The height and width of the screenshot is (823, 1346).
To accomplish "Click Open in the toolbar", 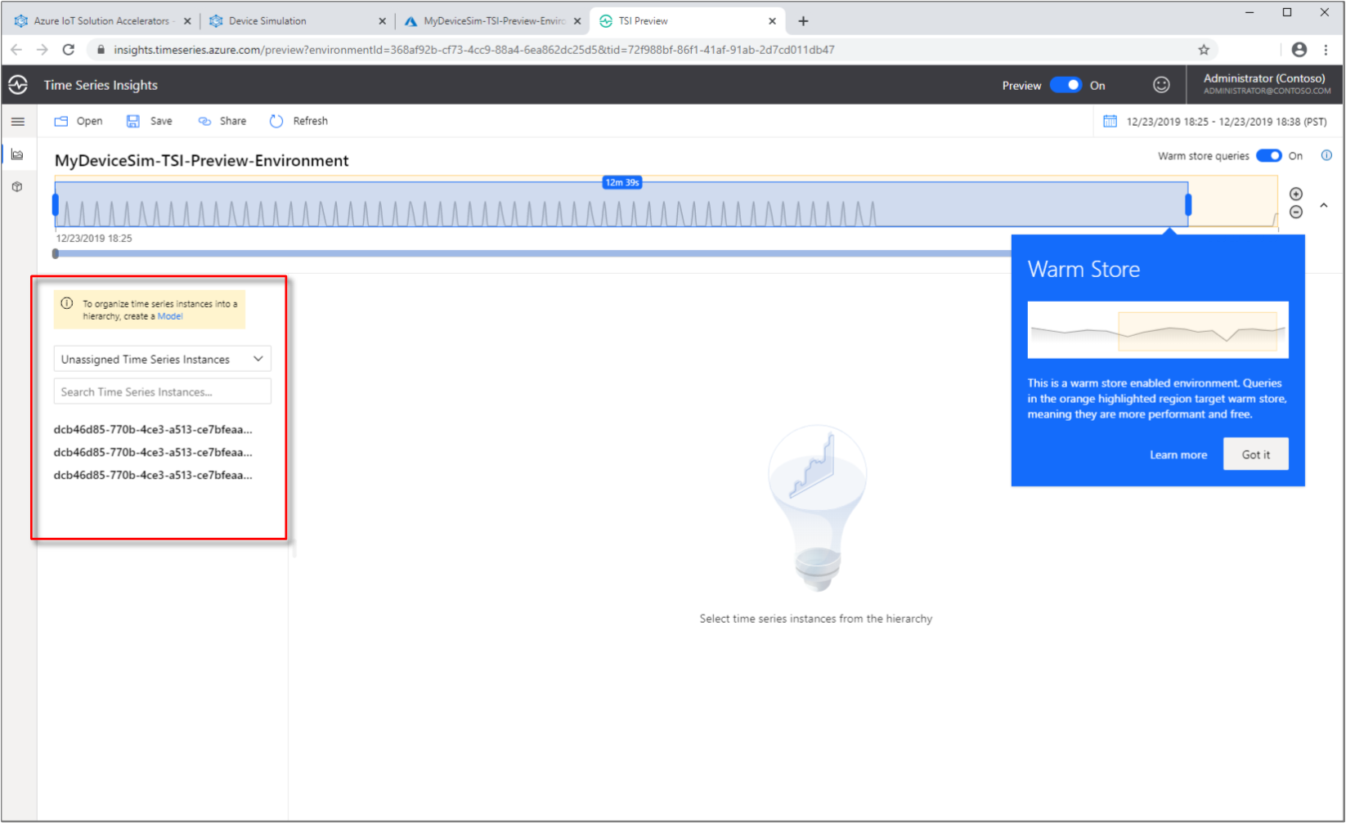I will [79, 121].
